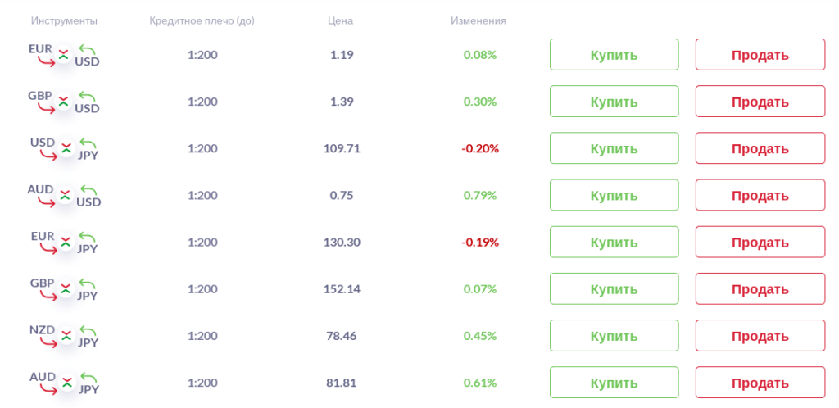This screenshot has width=839, height=408.
Task: Click the GBP/USD currency pair icon
Action: click(64, 102)
